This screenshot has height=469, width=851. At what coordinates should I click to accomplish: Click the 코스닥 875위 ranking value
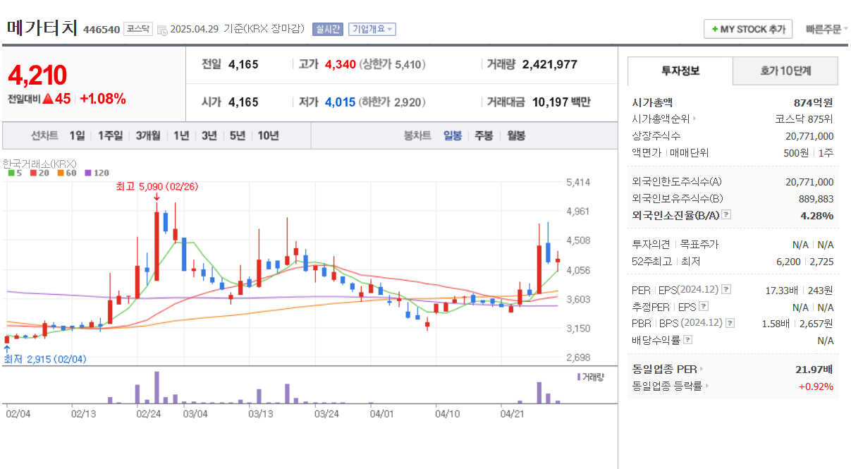tap(804, 118)
